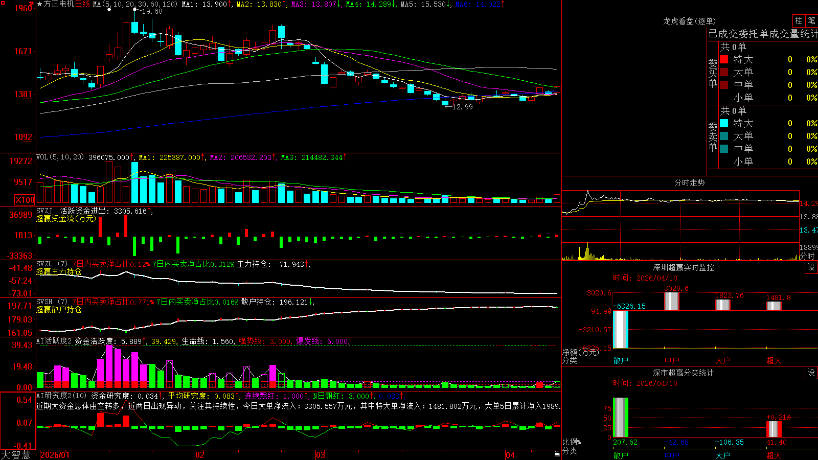Open the AI活跃度2 indicator label
This screenshot has height=460, width=818.
point(54,341)
